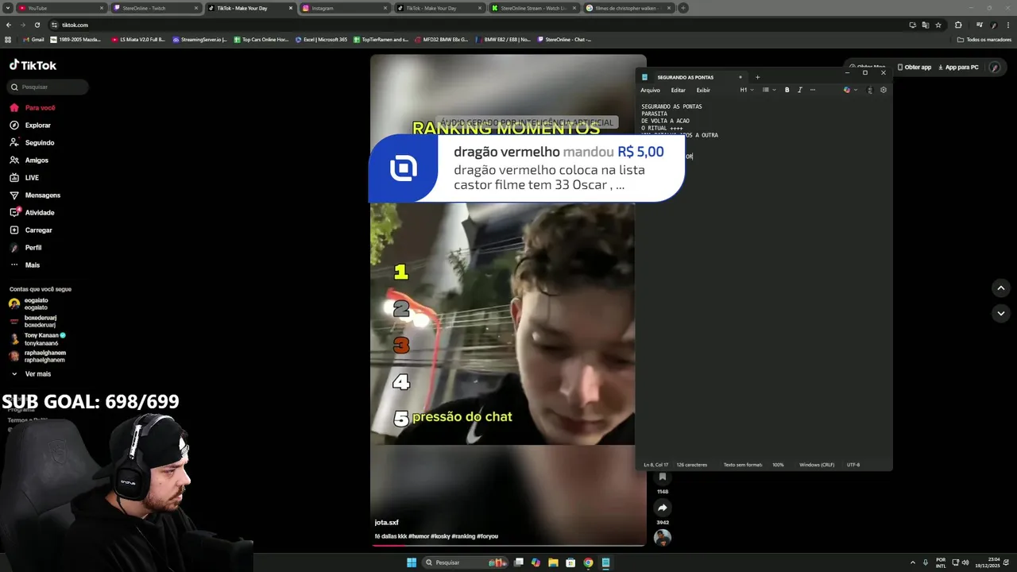Open Mensagens in TikTok sidebar
This screenshot has width=1017, height=572.
point(34,195)
